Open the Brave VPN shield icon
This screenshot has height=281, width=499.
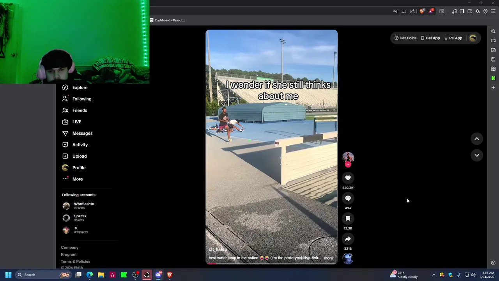[485, 11]
